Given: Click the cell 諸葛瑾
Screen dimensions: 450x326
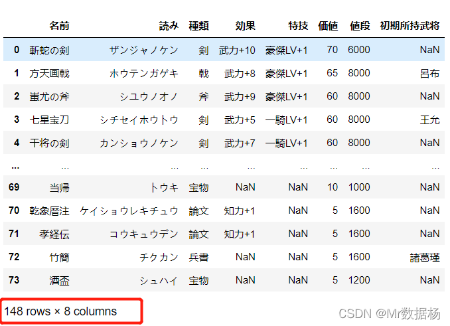Looking at the screenshot, I should click(425, 257).
